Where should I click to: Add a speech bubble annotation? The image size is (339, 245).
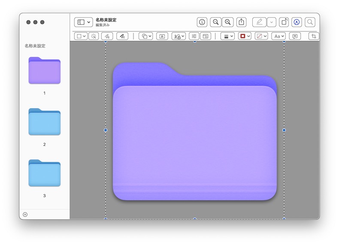pos(295,36)
